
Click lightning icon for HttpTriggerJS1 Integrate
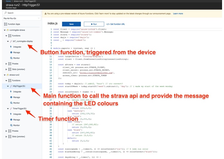pos(11,92)
